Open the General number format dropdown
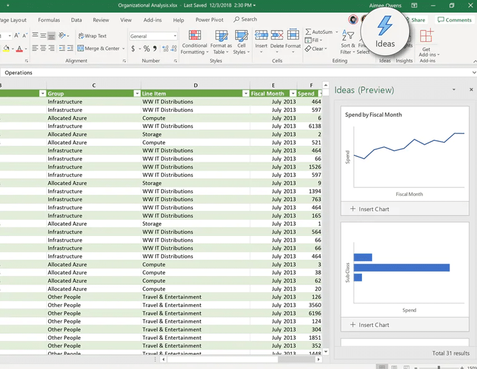The height and width of the screenshot is (369, 477). click(174, 36)
